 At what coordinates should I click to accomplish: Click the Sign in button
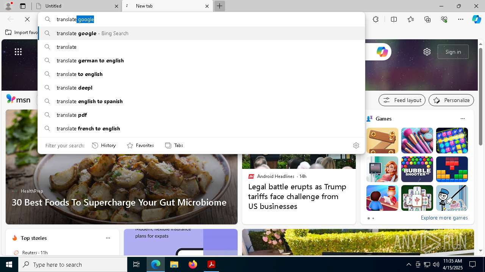453,52
